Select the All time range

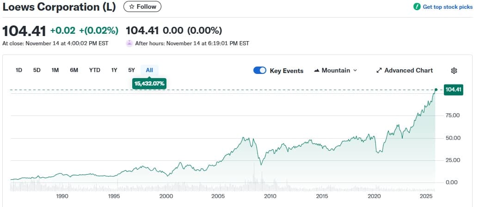coord(149,70)
